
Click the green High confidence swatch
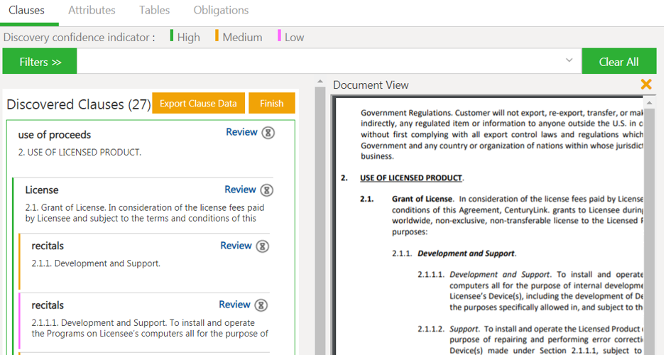[172, 36]
